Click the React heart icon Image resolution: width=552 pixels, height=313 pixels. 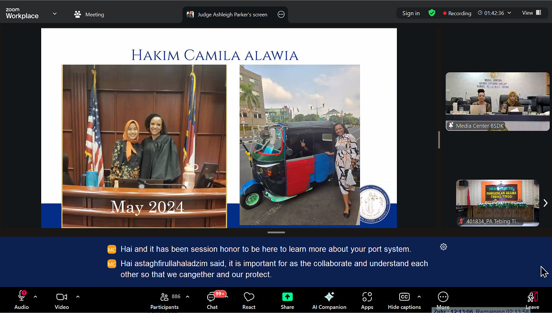click(x=249, y=300)
